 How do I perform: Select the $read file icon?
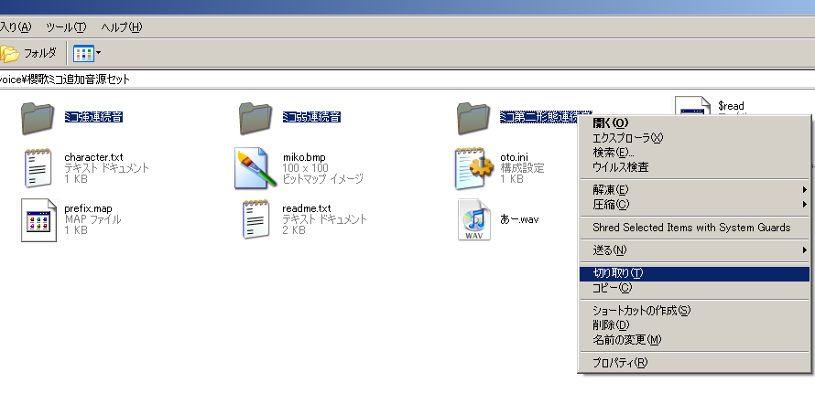(691, 106)
